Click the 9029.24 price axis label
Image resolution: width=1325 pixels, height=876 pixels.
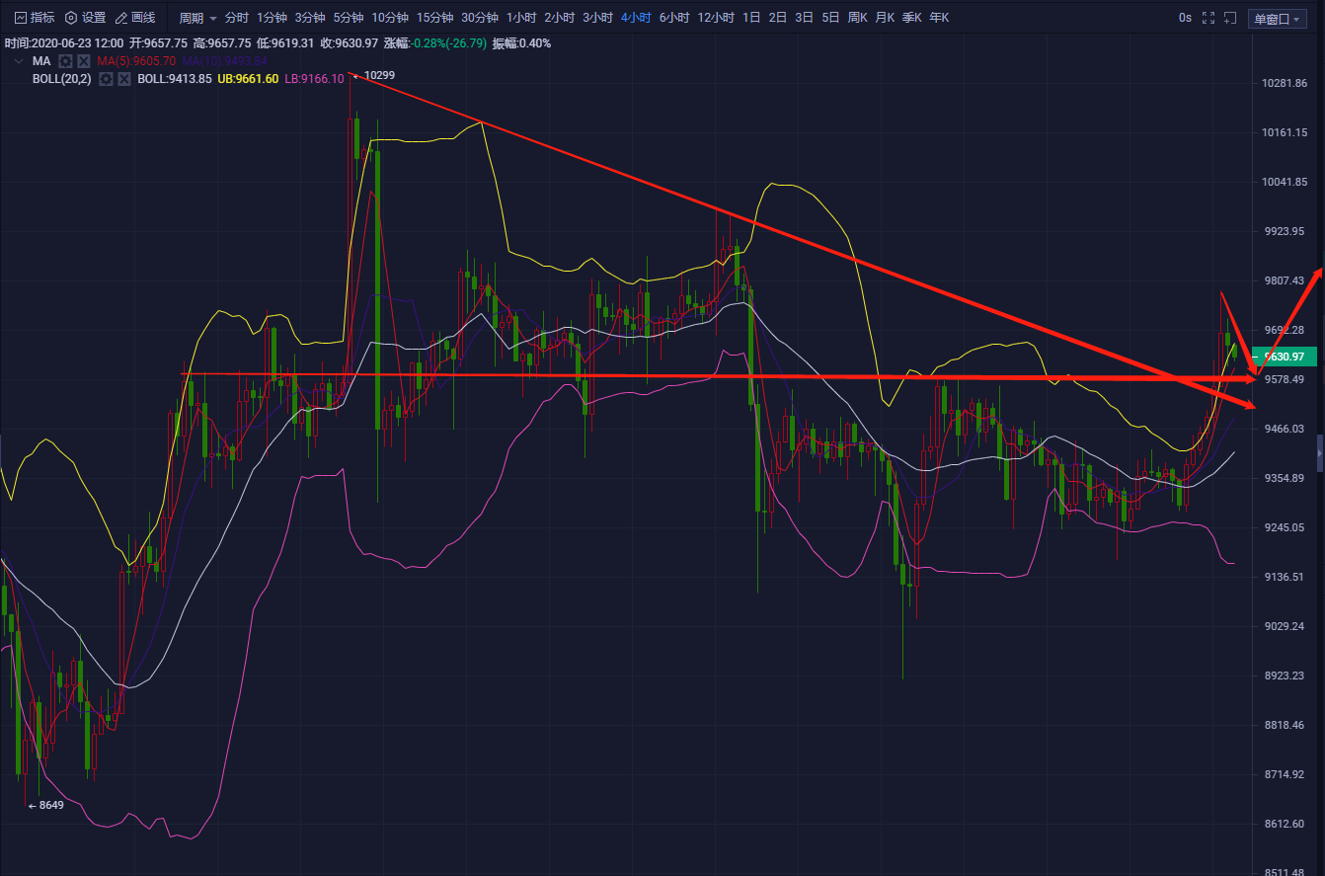(1285, 626)
